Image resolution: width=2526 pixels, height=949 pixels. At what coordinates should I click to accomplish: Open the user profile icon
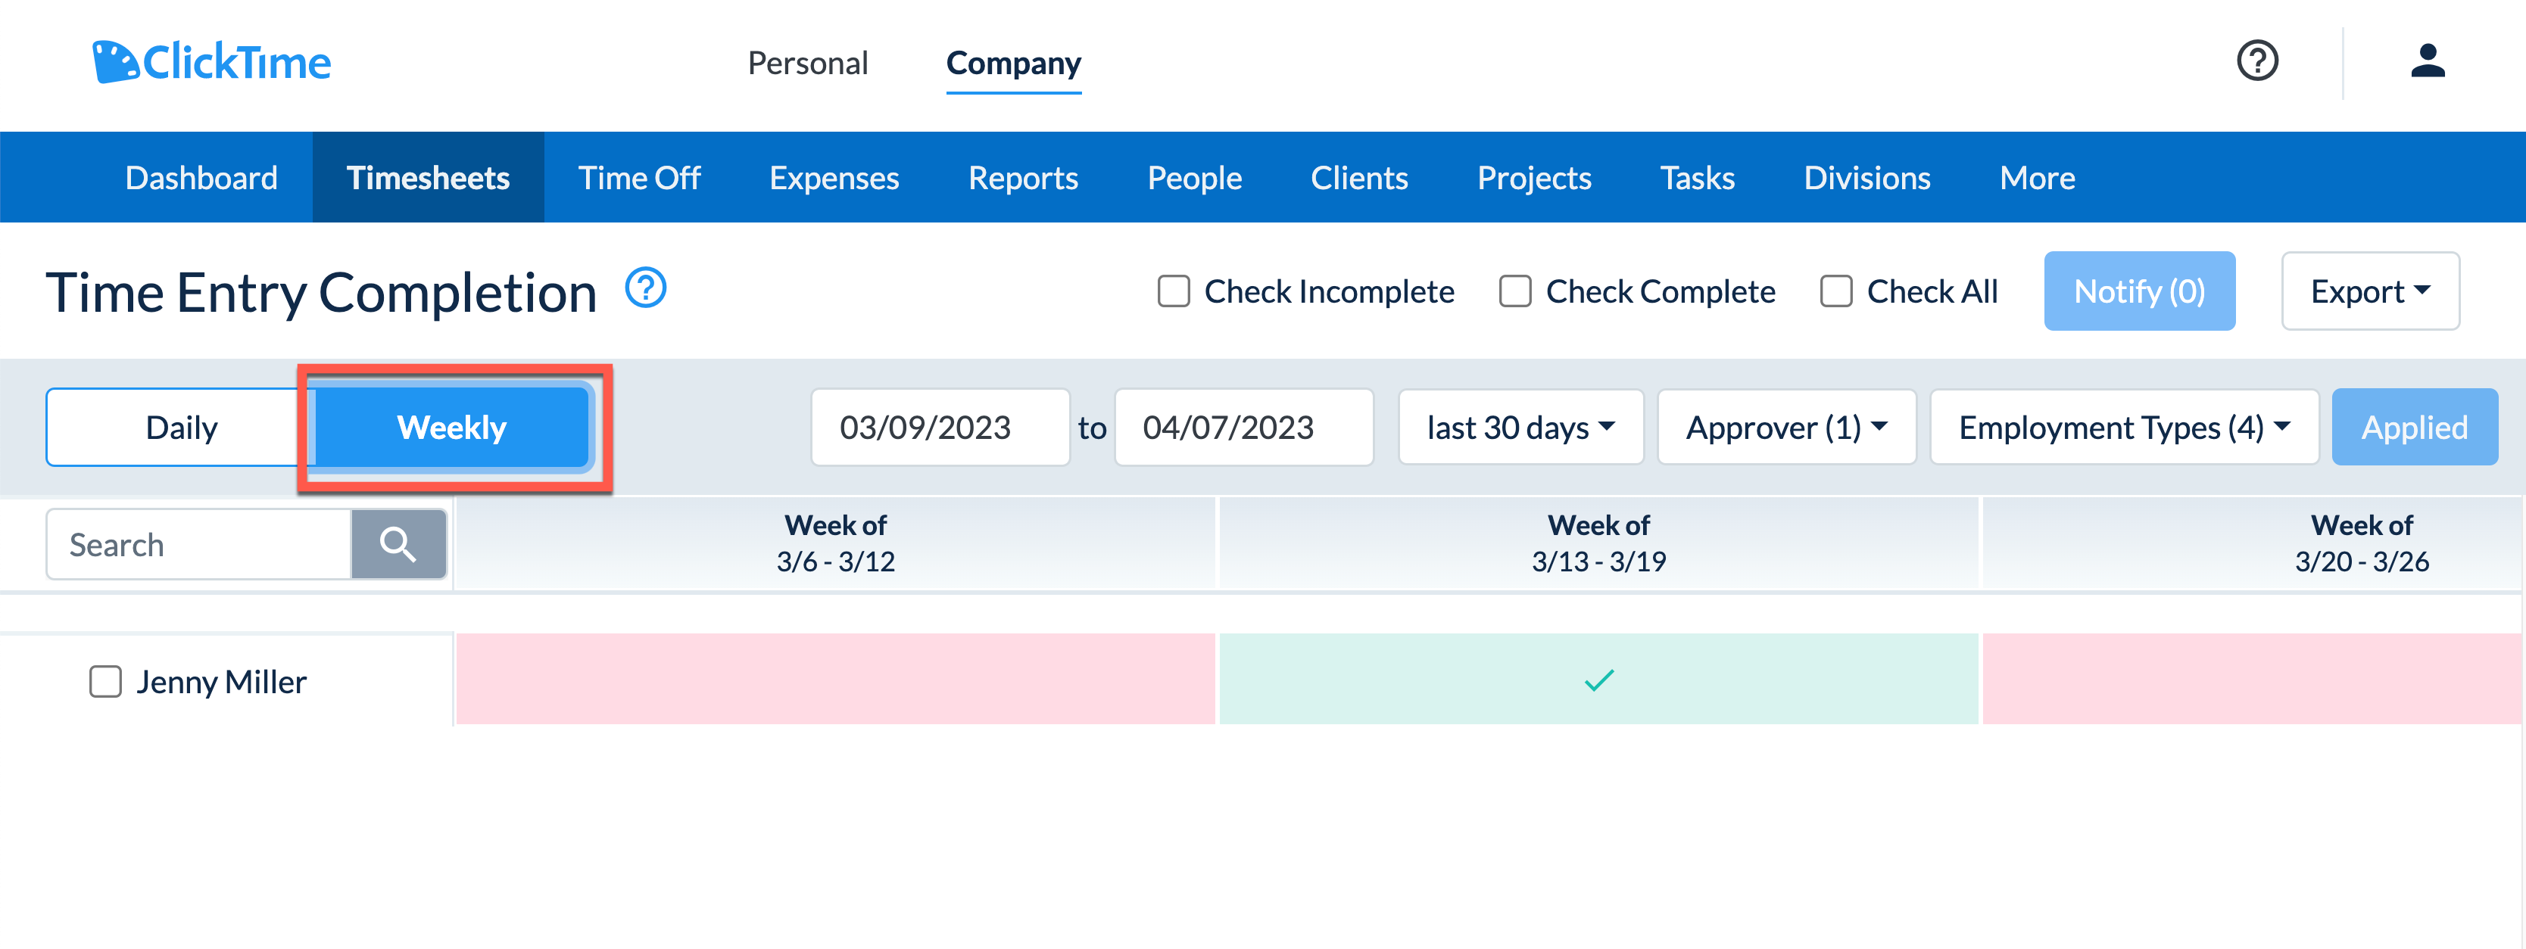coord(2427,61)
